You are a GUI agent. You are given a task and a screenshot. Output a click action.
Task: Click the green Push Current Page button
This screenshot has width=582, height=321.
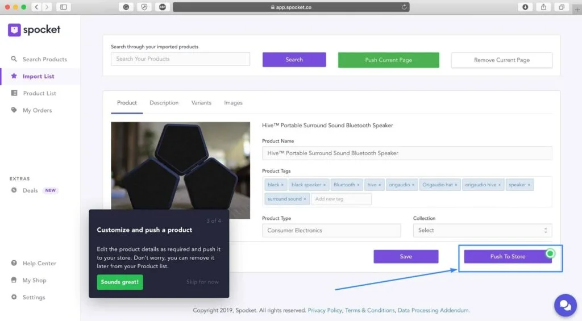point(388,60)
